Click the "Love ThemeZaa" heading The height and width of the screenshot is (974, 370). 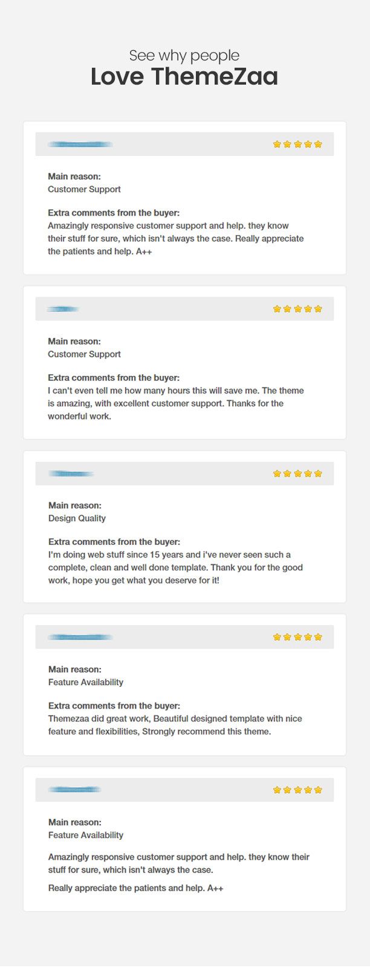[184, 77]
